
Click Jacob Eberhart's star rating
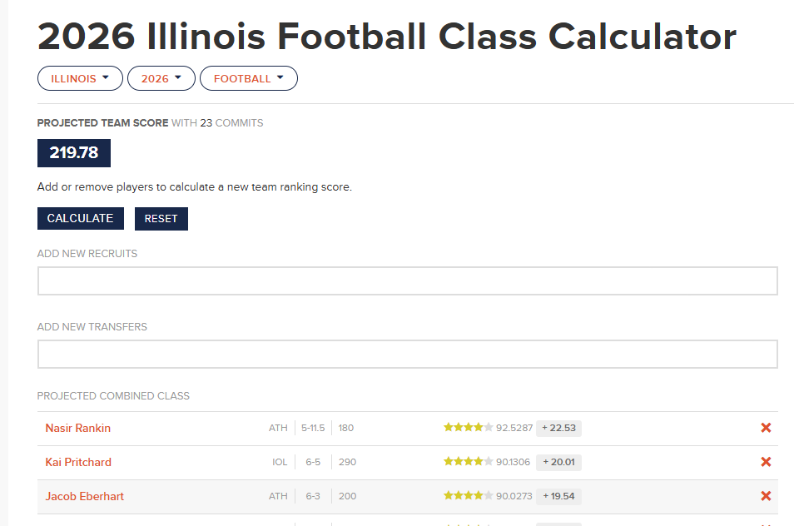tap(468, 496)
